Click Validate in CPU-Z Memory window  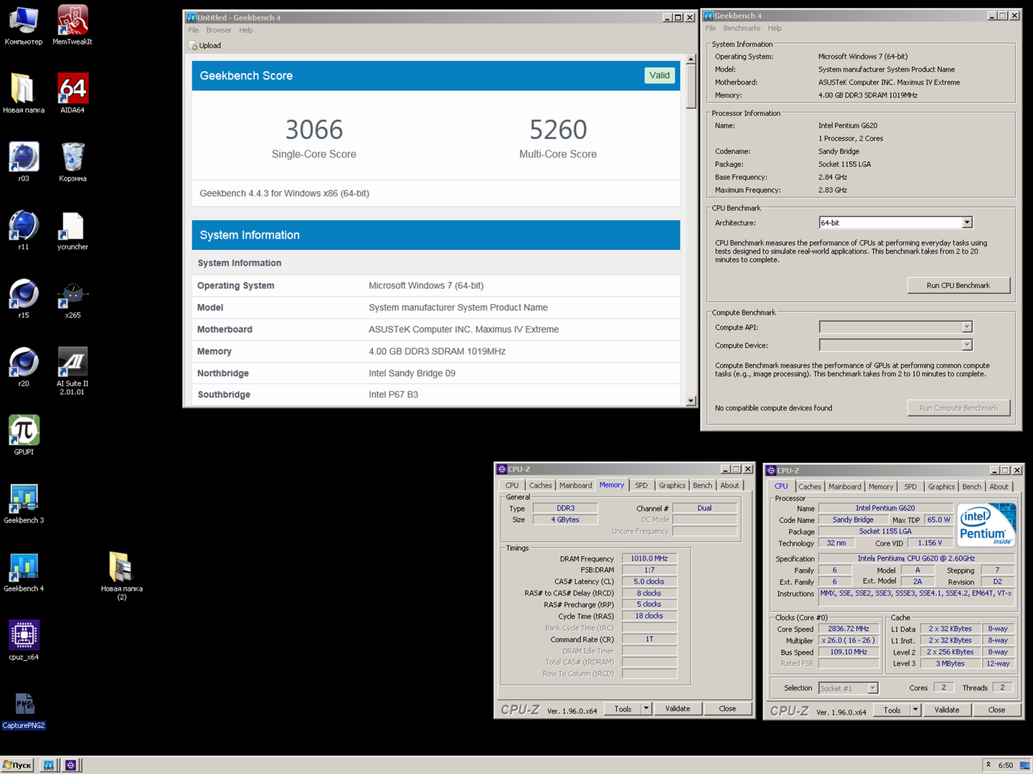(x=678, y=709)
